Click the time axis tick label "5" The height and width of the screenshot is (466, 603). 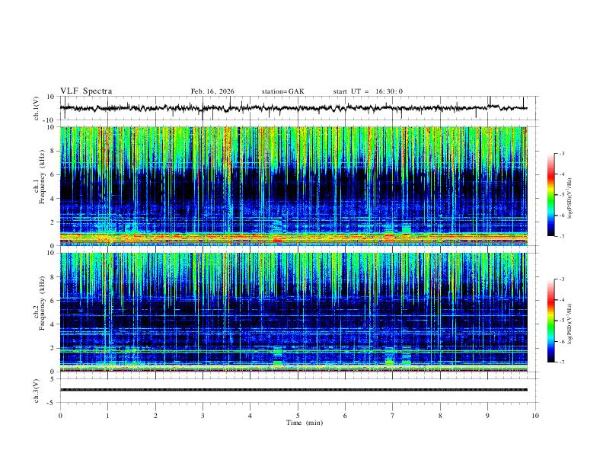point(298,416)
